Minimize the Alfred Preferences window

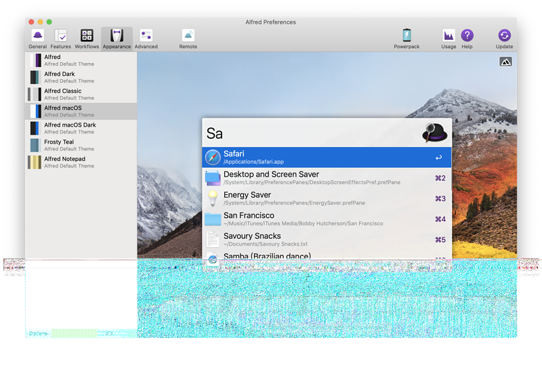40,22
